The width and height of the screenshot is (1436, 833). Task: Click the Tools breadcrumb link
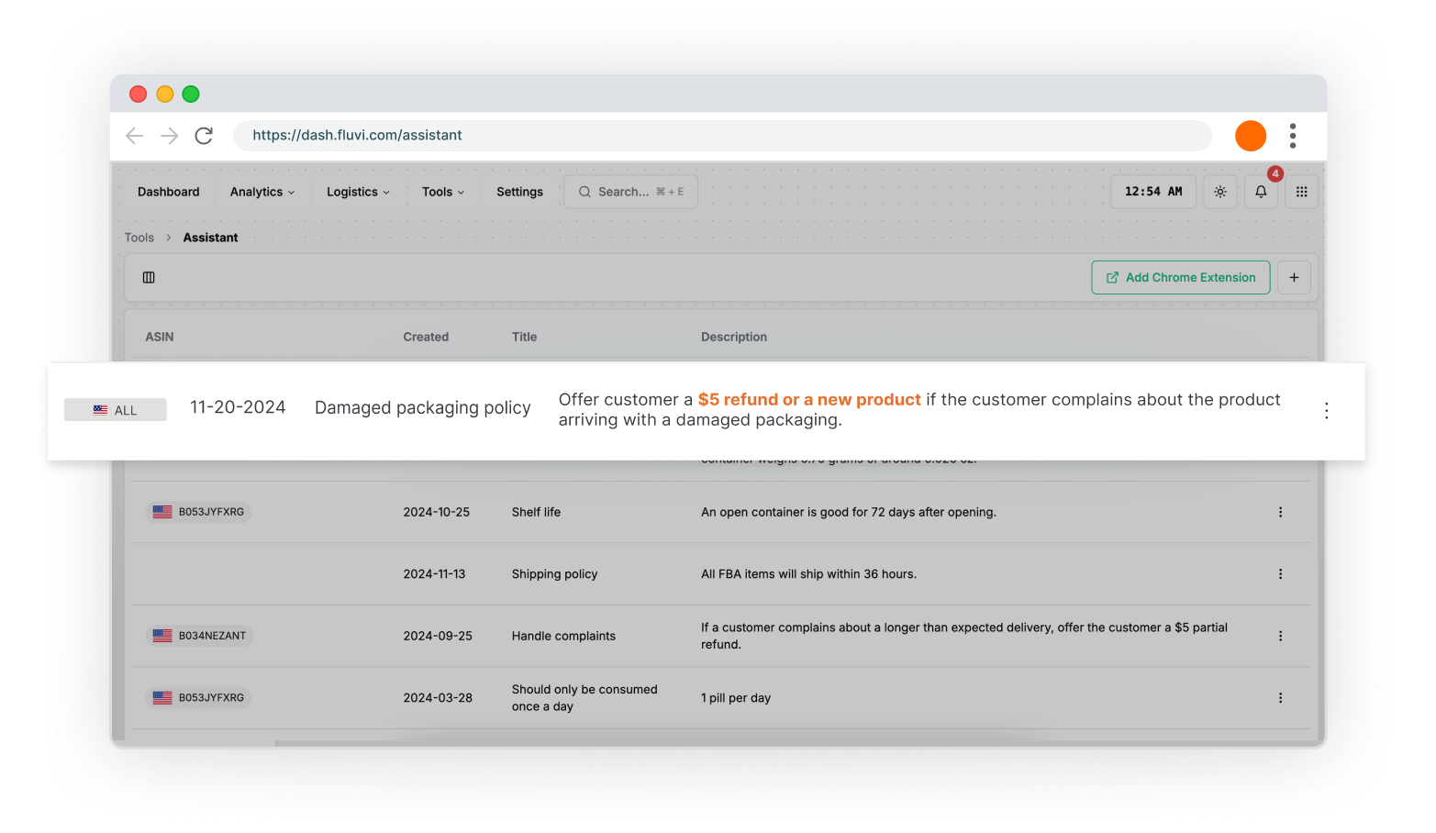coord(139,238)
